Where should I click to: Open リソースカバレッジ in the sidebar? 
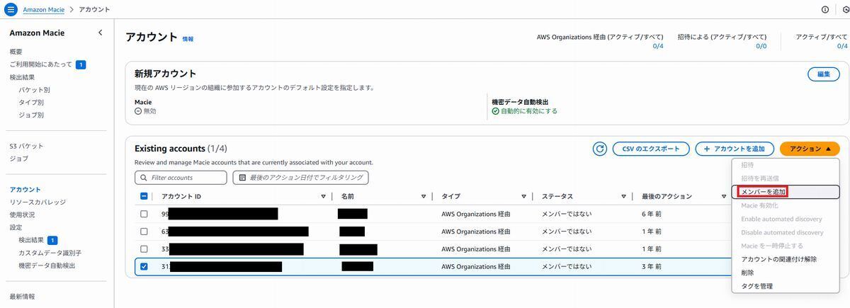[x=38, y=202]
